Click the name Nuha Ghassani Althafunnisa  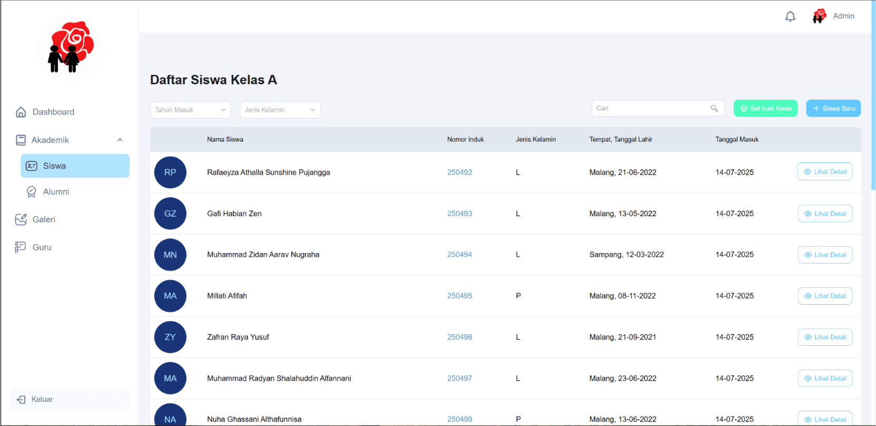tap(254, 419)
